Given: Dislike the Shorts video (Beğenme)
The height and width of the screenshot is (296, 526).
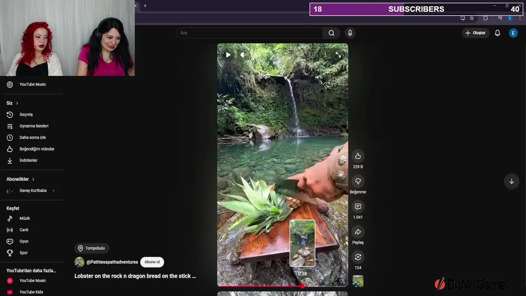Looking at the screenshot, I should (x=358, y=181).
